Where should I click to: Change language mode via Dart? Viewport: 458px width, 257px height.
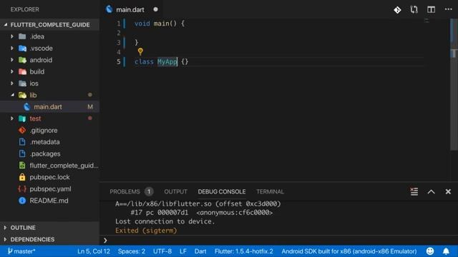(x=200, y=251)
